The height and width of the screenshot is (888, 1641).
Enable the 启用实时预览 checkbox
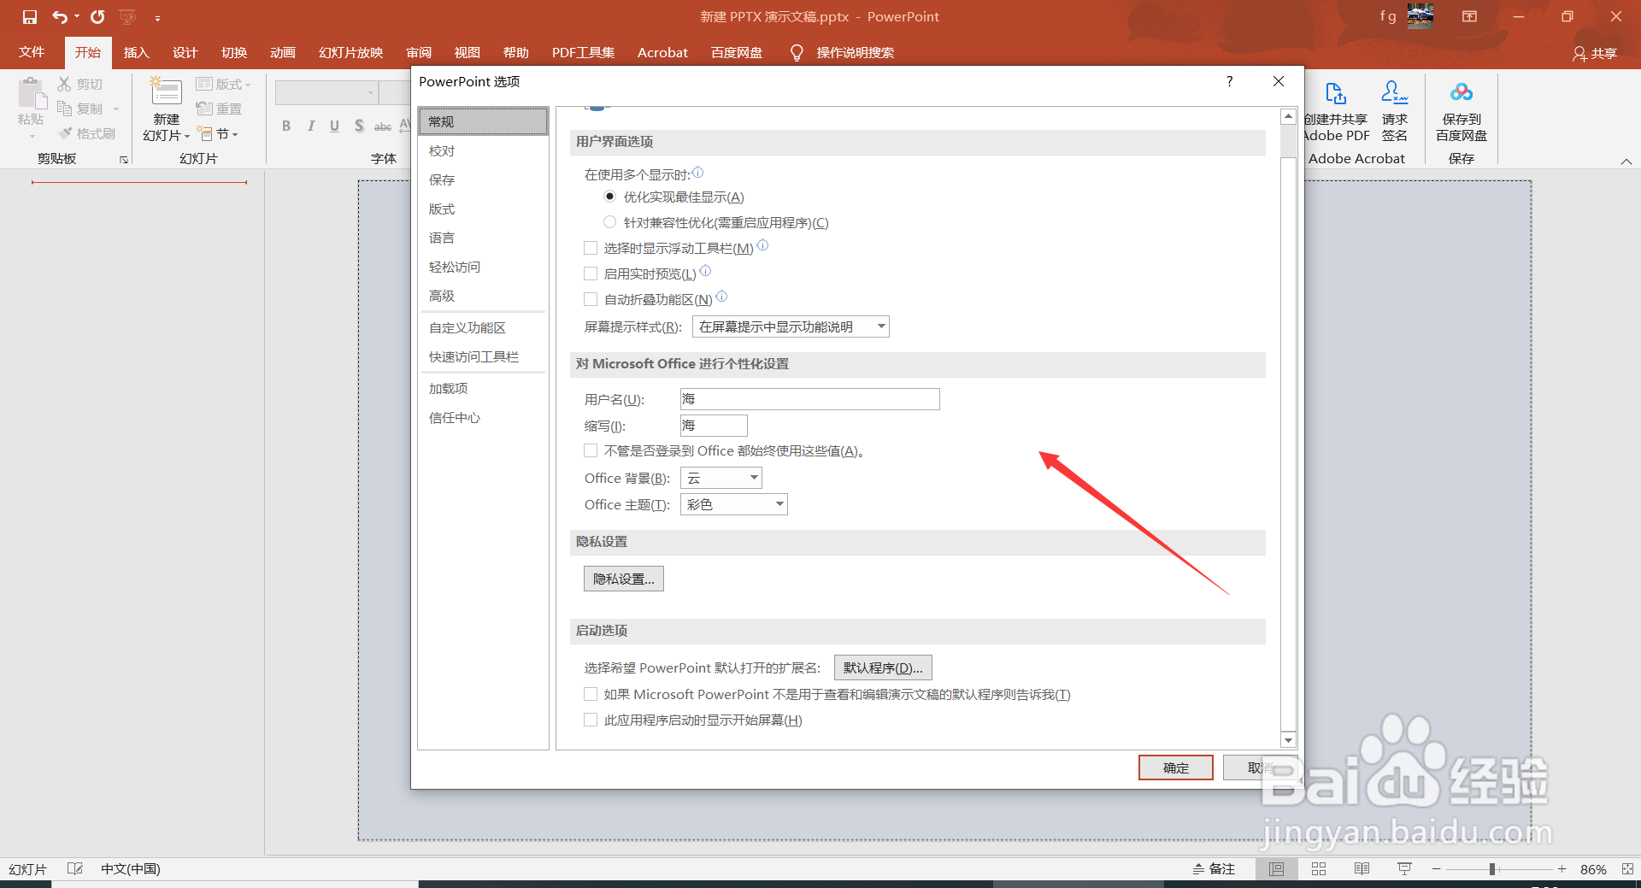point(591,273)
